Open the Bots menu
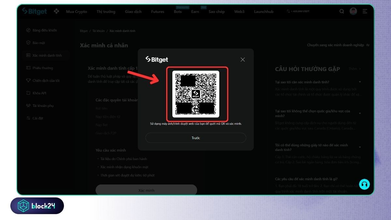 point(178,11)
